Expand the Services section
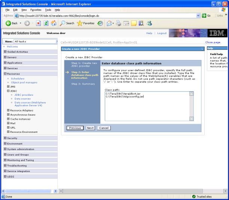Screen dimensions: 229x200 (x=5, y=68)
